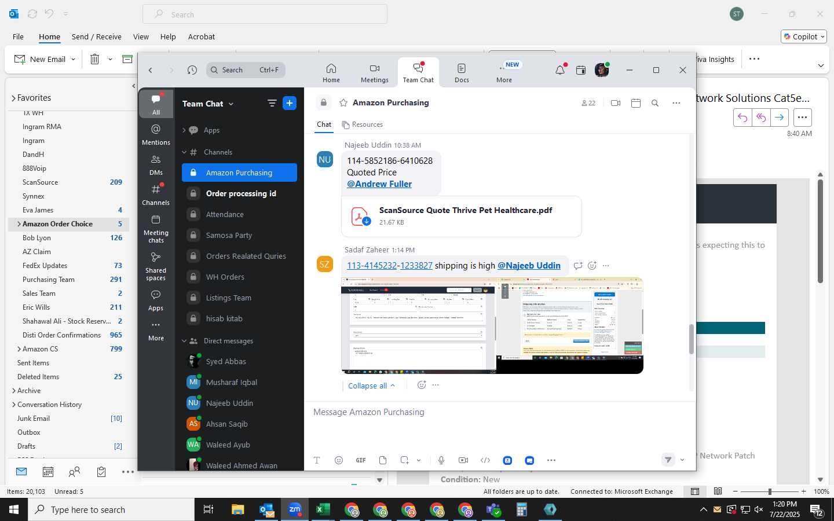Open the Zoom calendar icon near the profile picture

581,70
